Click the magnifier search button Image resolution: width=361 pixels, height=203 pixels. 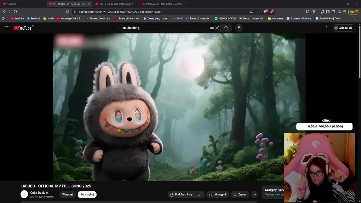tap(226, 28)
